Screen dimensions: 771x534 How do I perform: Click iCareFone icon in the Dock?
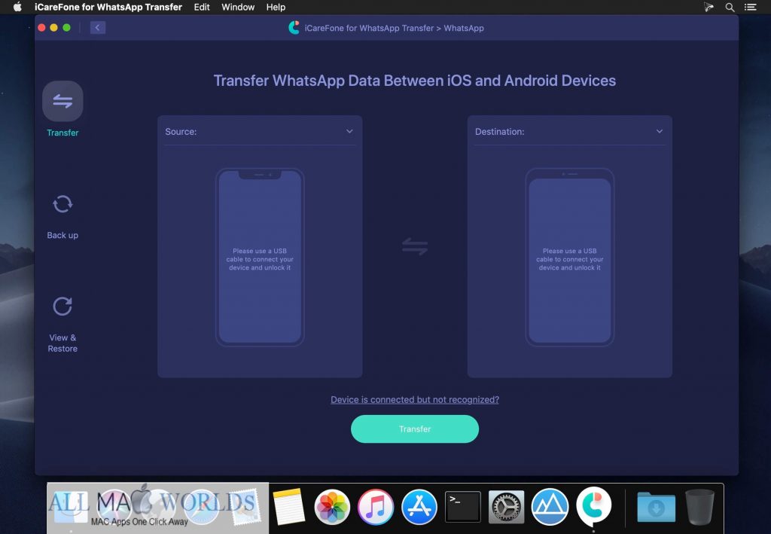(x=593, y=505)
